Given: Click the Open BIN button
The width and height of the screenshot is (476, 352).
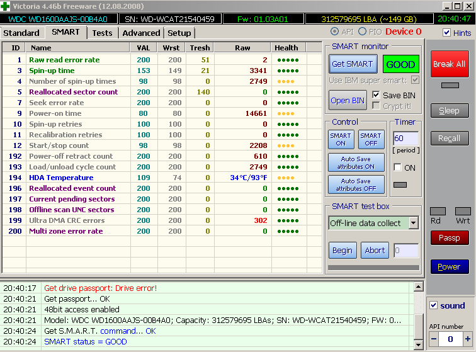Looking at the screenshot, I should 348,101.
